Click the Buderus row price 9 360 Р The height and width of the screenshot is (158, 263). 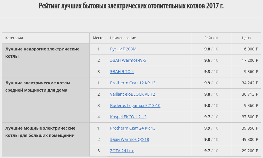click(251, 106)
